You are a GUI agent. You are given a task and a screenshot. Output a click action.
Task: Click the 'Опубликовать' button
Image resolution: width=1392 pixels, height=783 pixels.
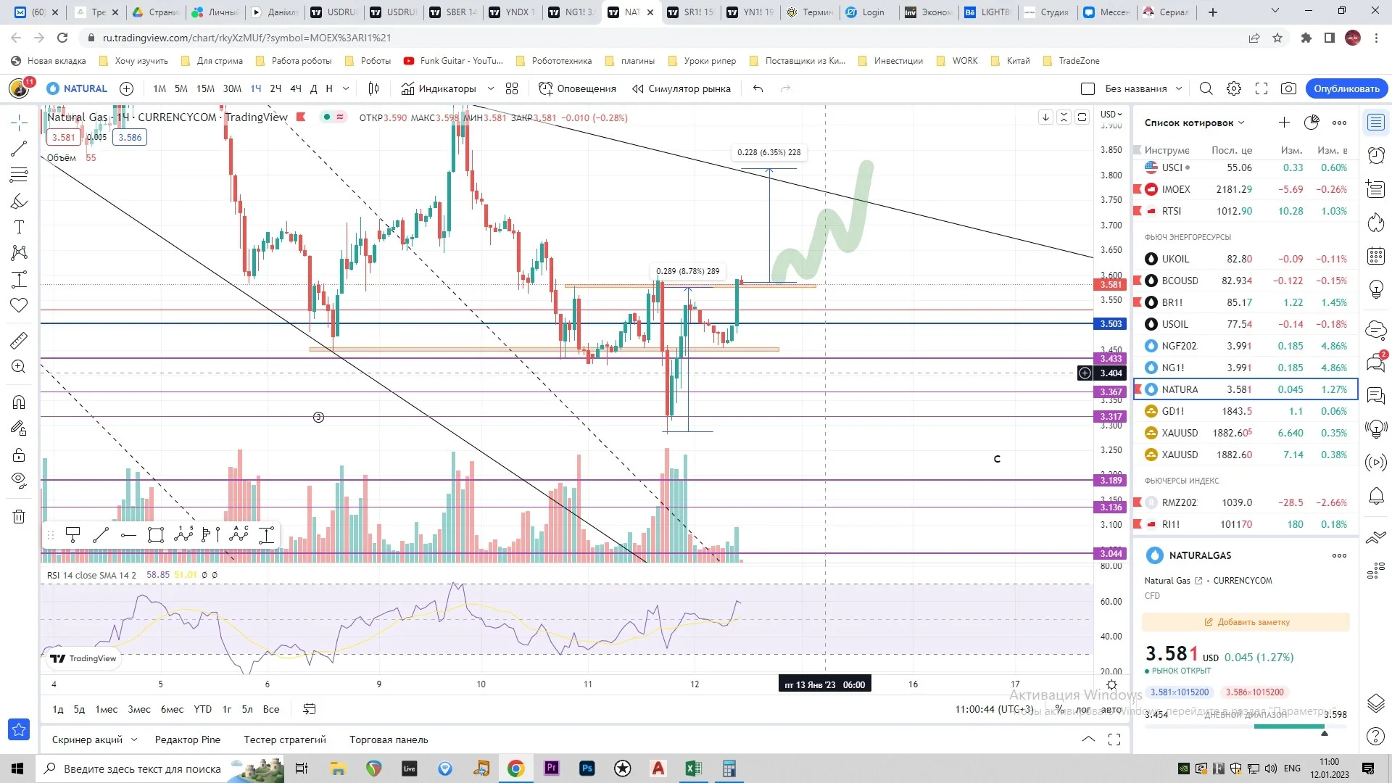click(1346, 88)
